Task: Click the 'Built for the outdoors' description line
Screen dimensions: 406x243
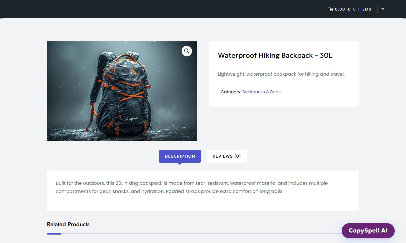Action: (191, 183)
